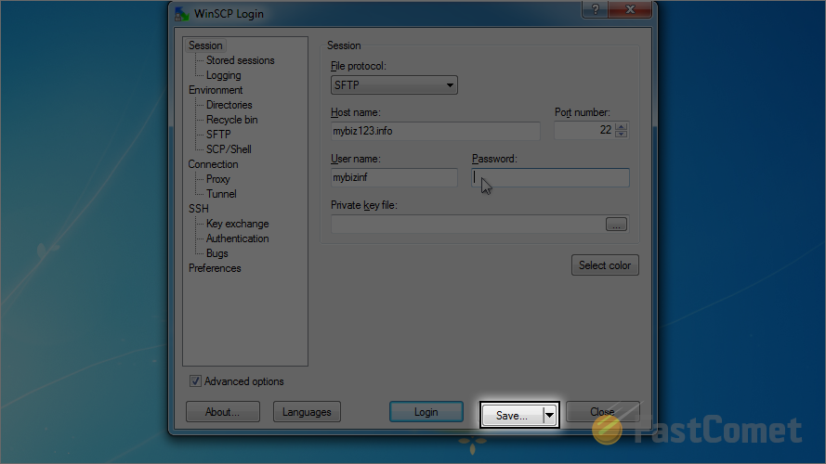Screen dimensions: 826x464
Task: Open Tunnel settings page
Action: [221, 194]
